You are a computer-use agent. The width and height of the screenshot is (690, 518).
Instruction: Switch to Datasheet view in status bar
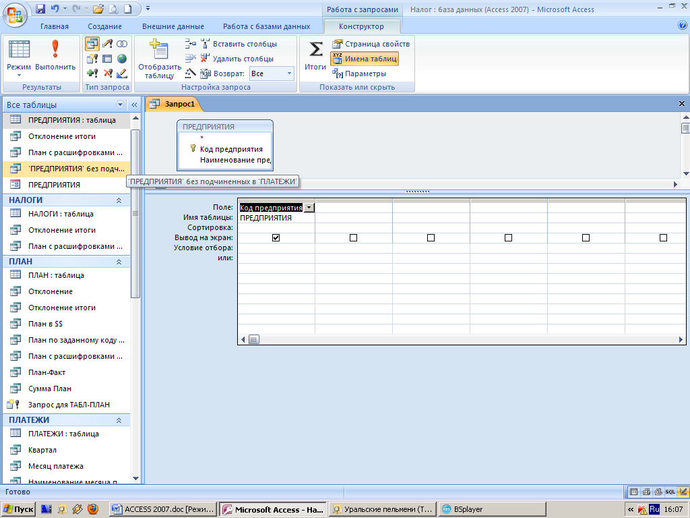point(634,492)
